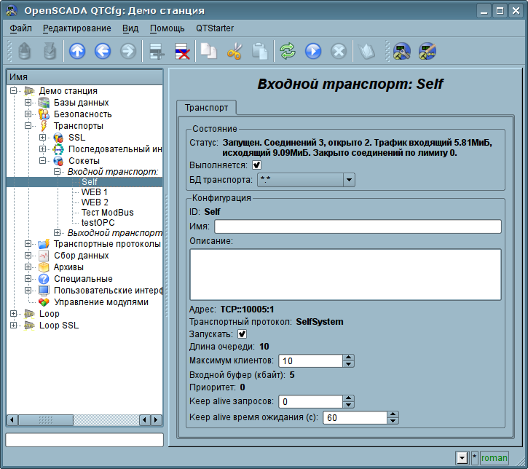528x469 pixels.
Task: Go up one level with the up arrow icon
Action: [77, 52]
